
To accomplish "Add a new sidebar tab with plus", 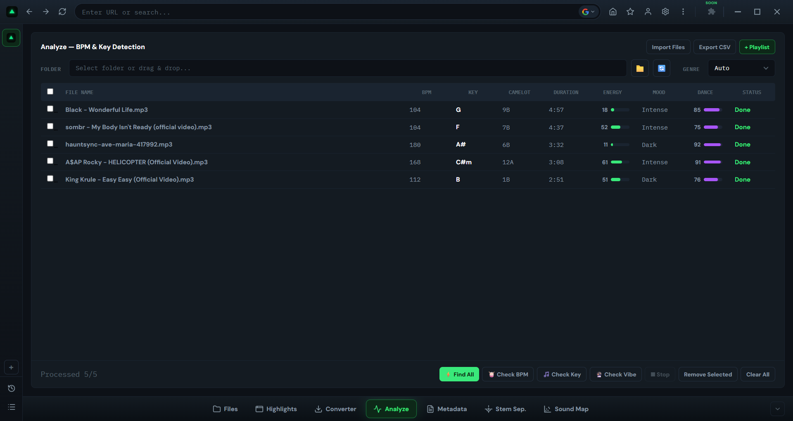I will click(x=11, y=367).
